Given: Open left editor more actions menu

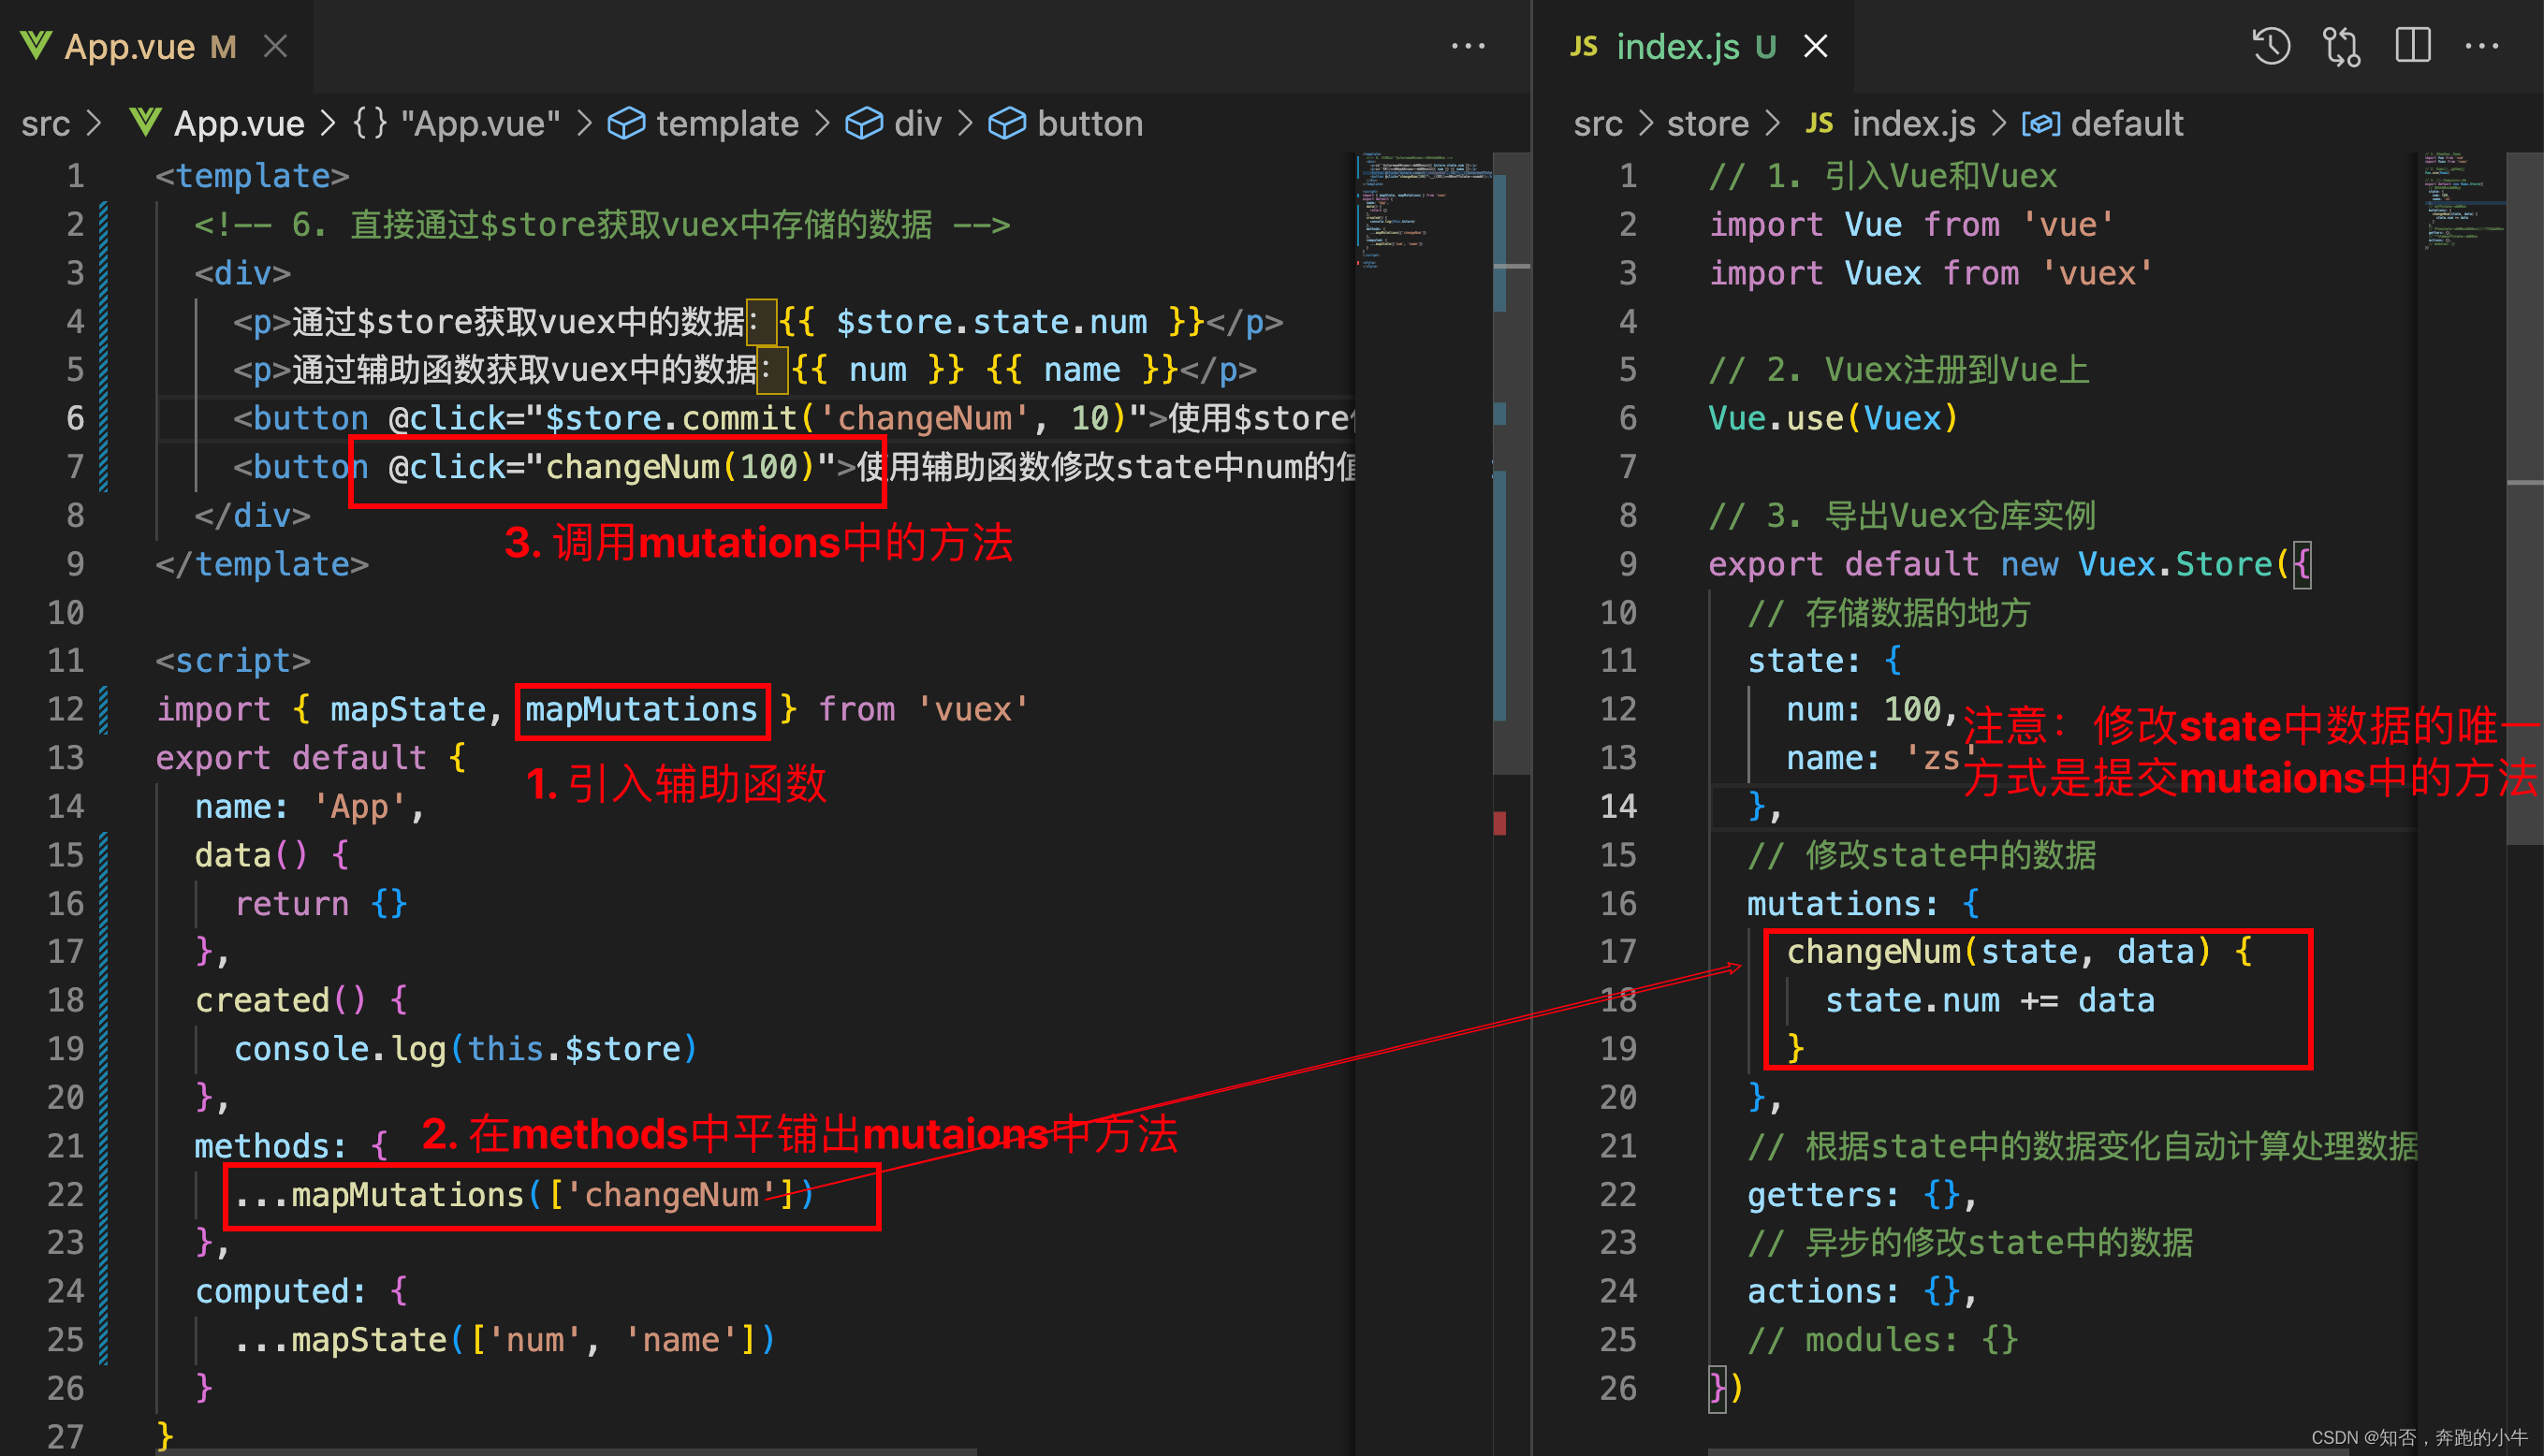Looking at the screenshot, I should tap(1467, 46).
